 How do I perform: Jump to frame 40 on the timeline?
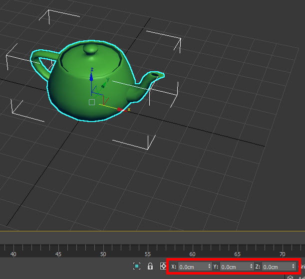point(13,254)
